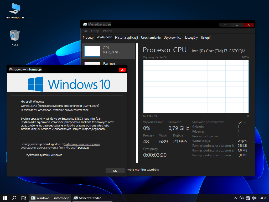Switch to the Szczegóły tab

pos(191,38)
